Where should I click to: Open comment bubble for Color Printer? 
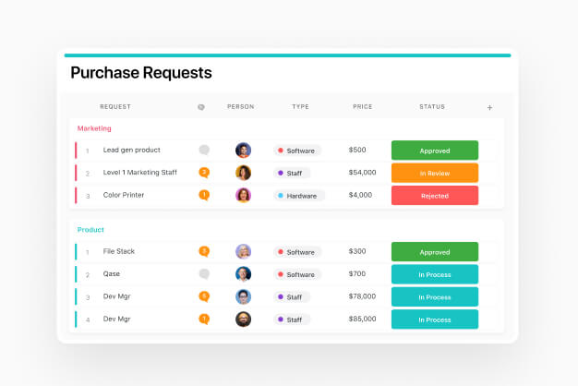(204, 195)
